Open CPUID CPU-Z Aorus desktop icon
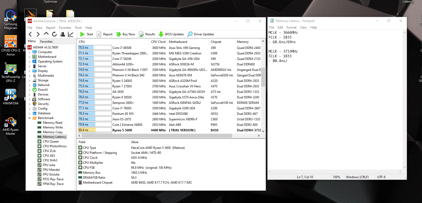Viewport: 422px width, 203px height. point(10,46)
